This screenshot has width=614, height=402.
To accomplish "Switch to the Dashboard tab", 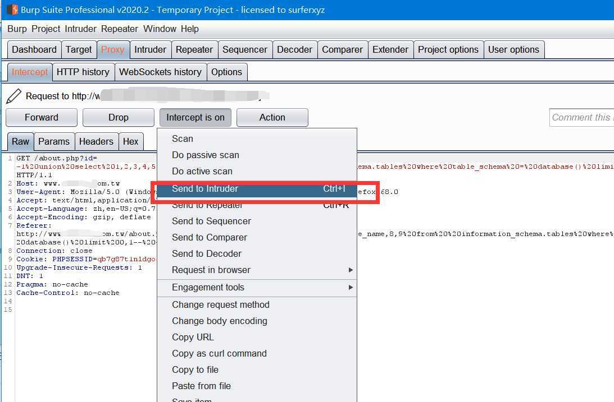I will tap(34, 49).
